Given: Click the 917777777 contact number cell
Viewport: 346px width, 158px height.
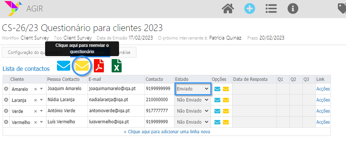Looking at the screenshot, I should coord(160,111).
